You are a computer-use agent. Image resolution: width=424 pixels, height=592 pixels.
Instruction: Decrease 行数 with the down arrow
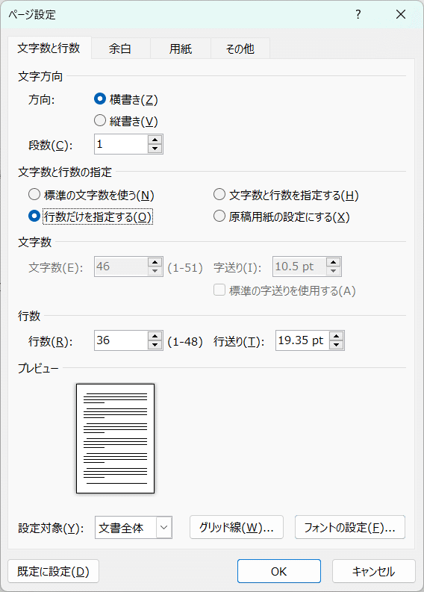pyautogui.click(x=155, y=345)
